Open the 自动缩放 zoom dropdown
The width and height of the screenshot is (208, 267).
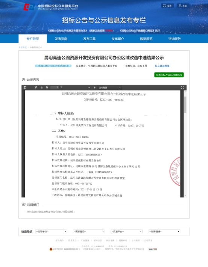[109, 87]
